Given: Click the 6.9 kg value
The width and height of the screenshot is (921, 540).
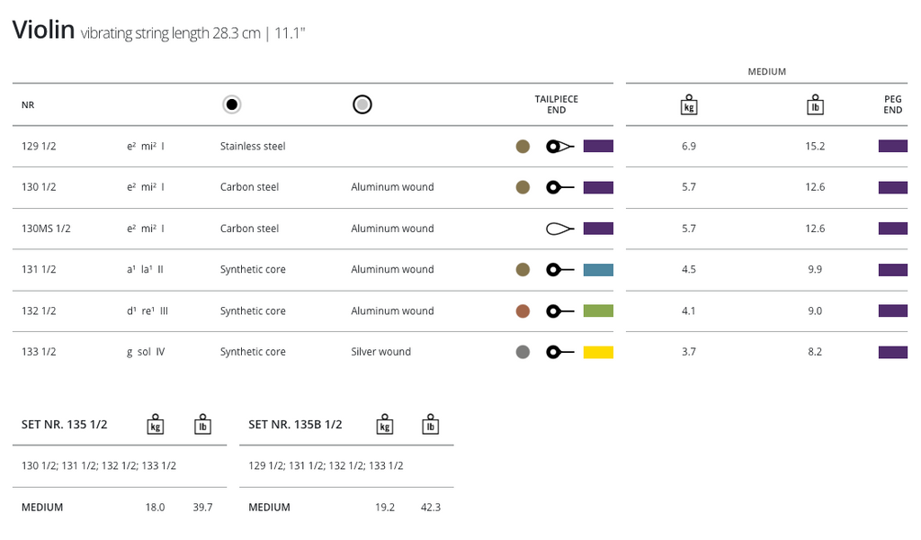Looking at the screenshot, I should coord(688,147).
